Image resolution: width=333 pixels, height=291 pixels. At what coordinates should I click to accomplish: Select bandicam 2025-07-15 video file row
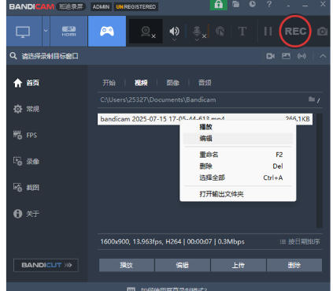(x=205, y=119)
